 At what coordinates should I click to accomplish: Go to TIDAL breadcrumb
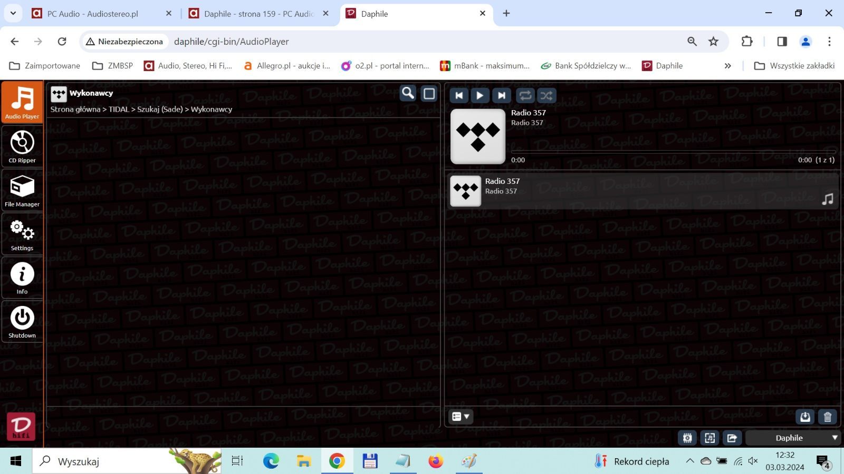tap(119, 109)
